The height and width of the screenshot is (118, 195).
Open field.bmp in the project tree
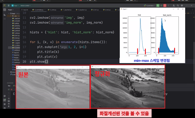click(16, 60)
